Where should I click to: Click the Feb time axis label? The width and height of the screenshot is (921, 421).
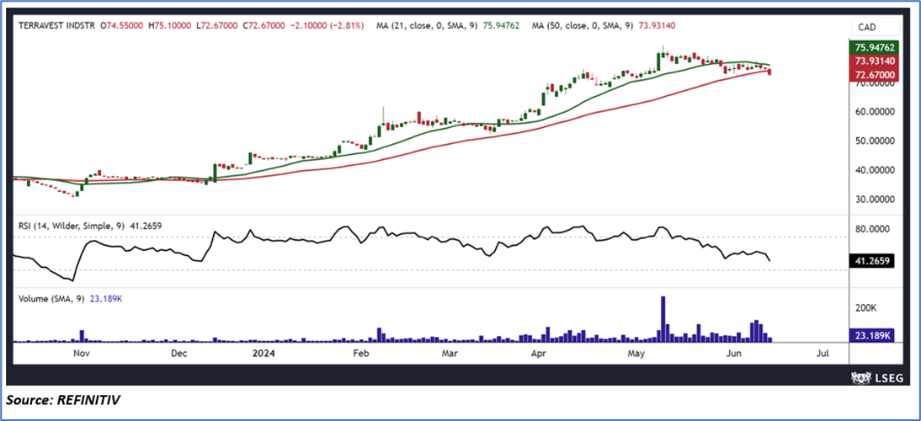(x=359, y=354)
